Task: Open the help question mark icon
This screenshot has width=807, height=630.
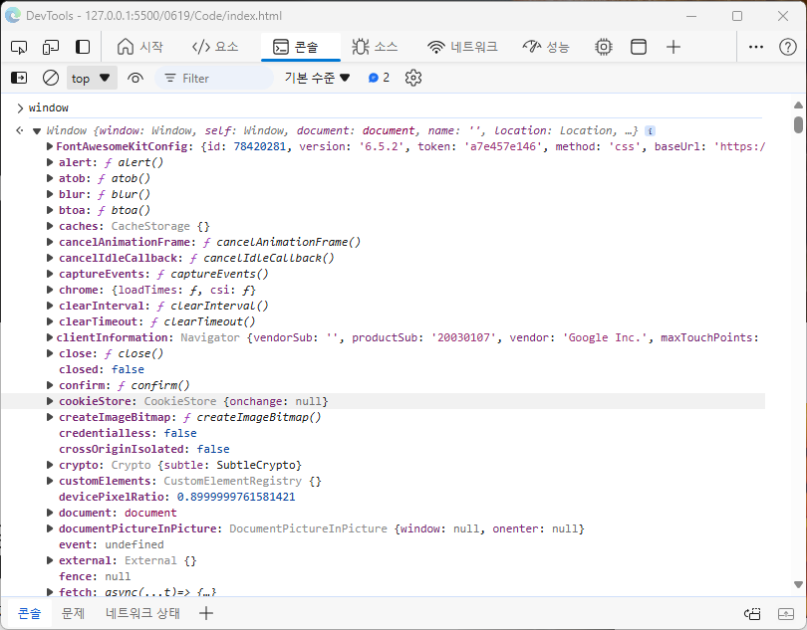Action: (x=787, y=48)
